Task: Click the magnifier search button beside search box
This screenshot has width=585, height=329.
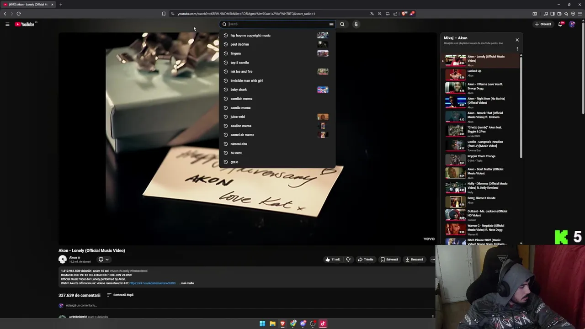Action: pos(342,24)
